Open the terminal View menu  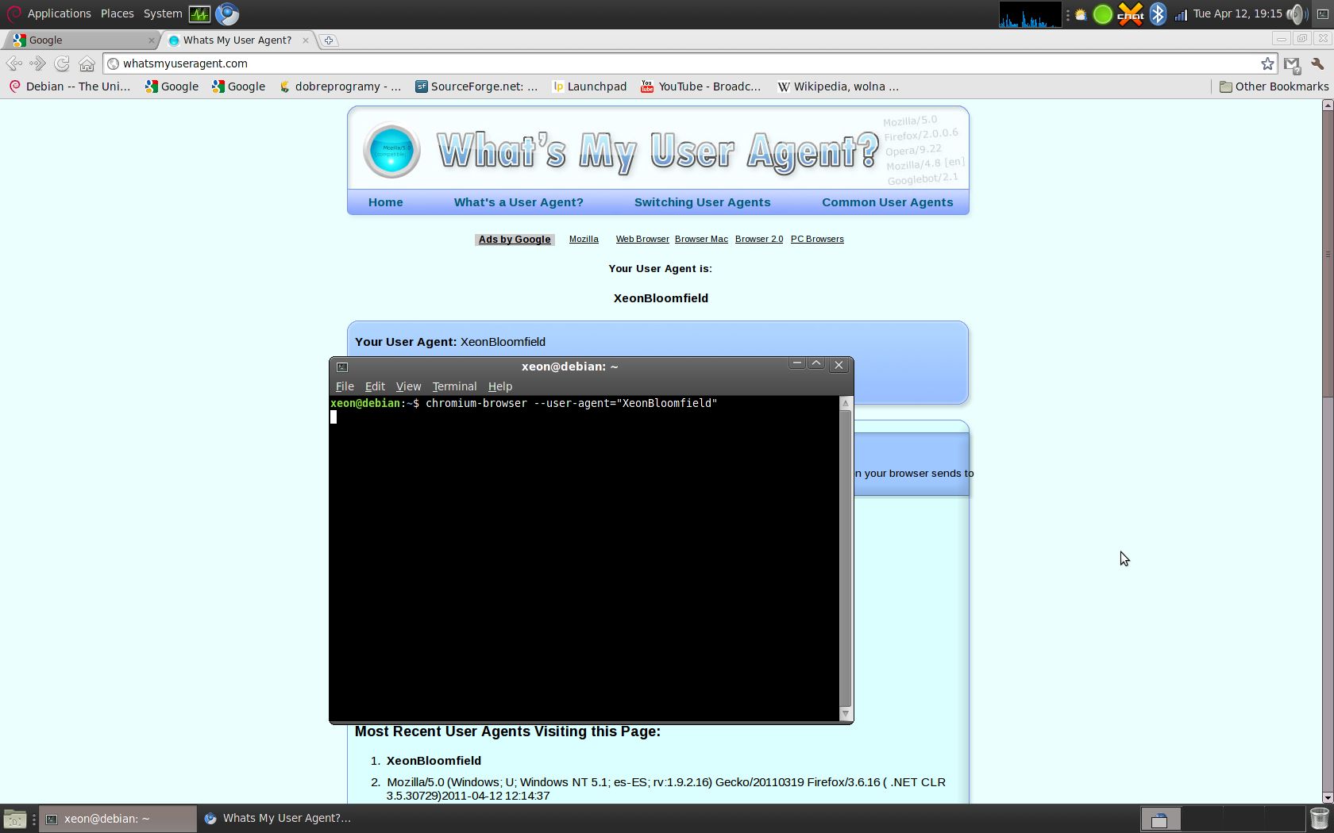click(x=408, y=386)
